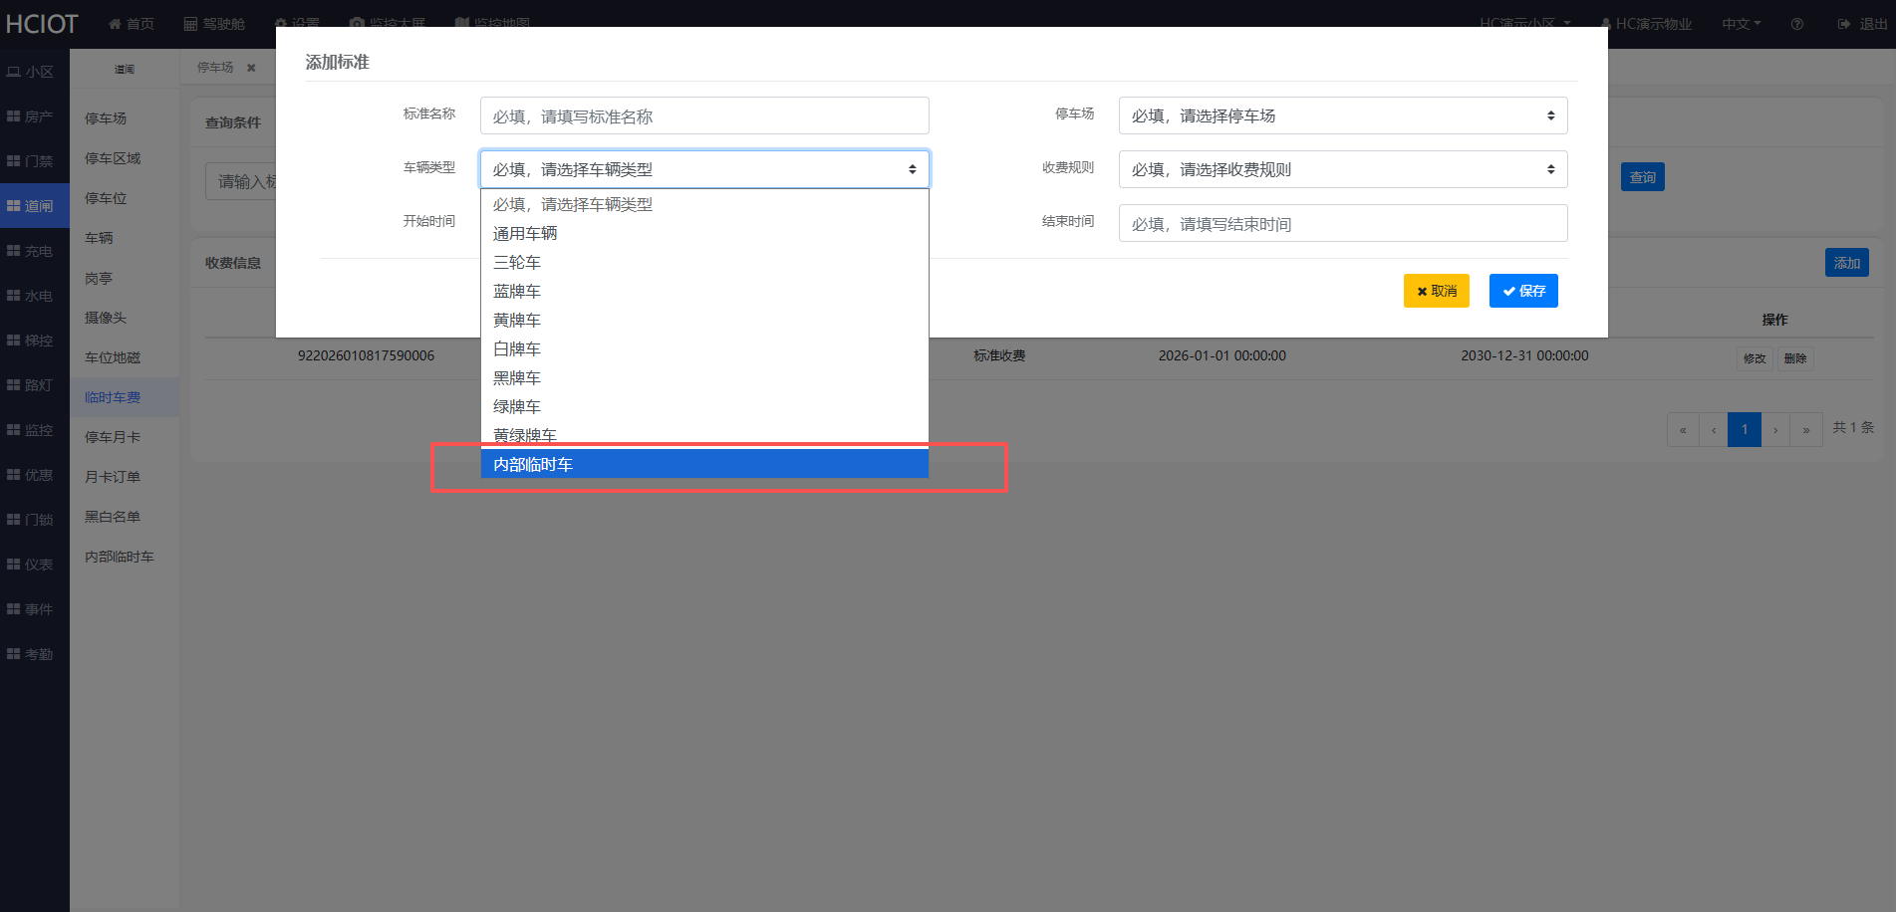This screenshot has width=1896, height=912.
Task: Open 停车月卡 in the submenu
Action: [113, 437]
